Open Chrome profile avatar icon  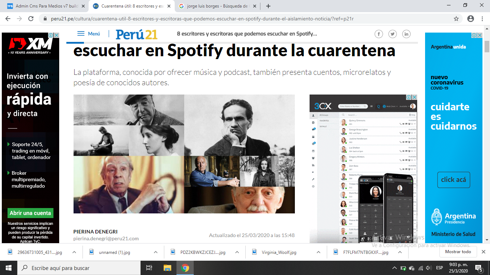tap(471, 19)
